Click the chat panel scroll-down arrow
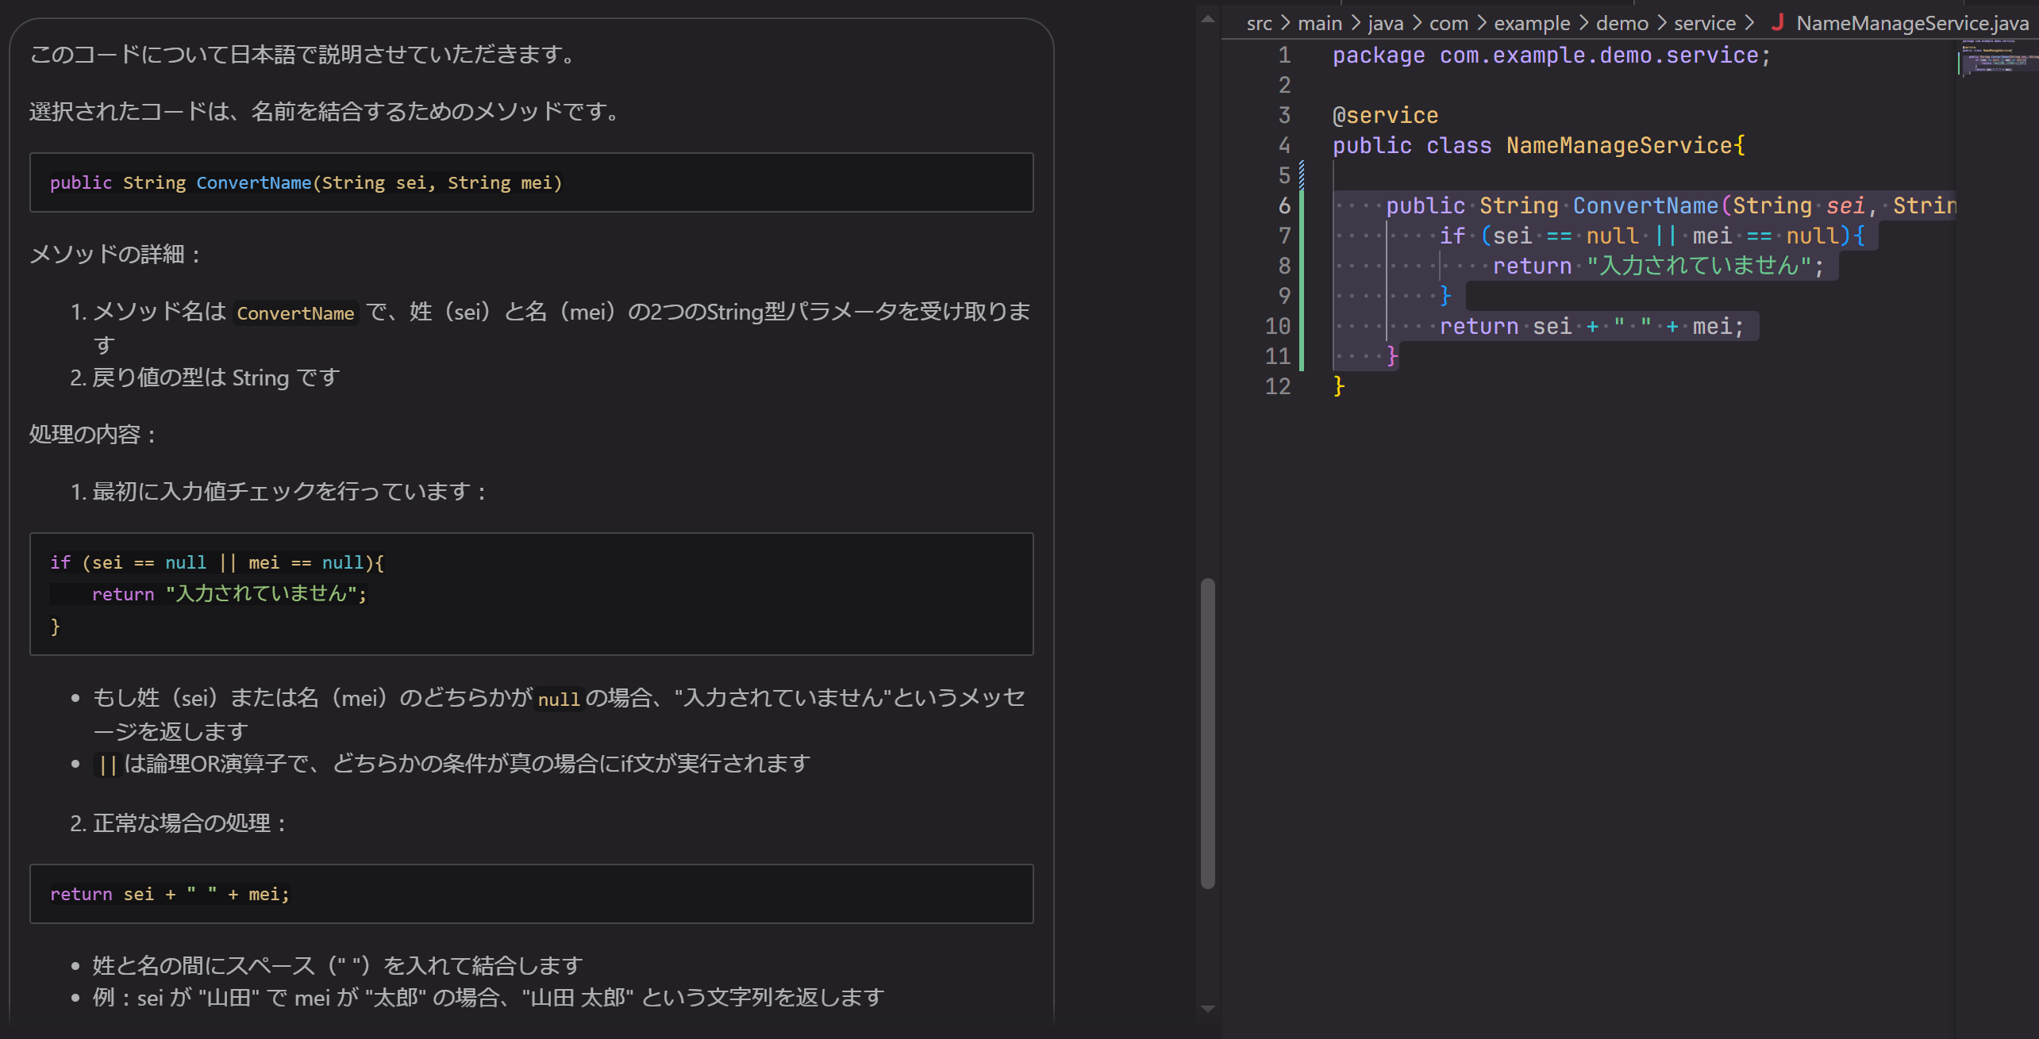Image resolution: width=2039 pixels, height=1039 pixels. click(x=1208, y=1009)
